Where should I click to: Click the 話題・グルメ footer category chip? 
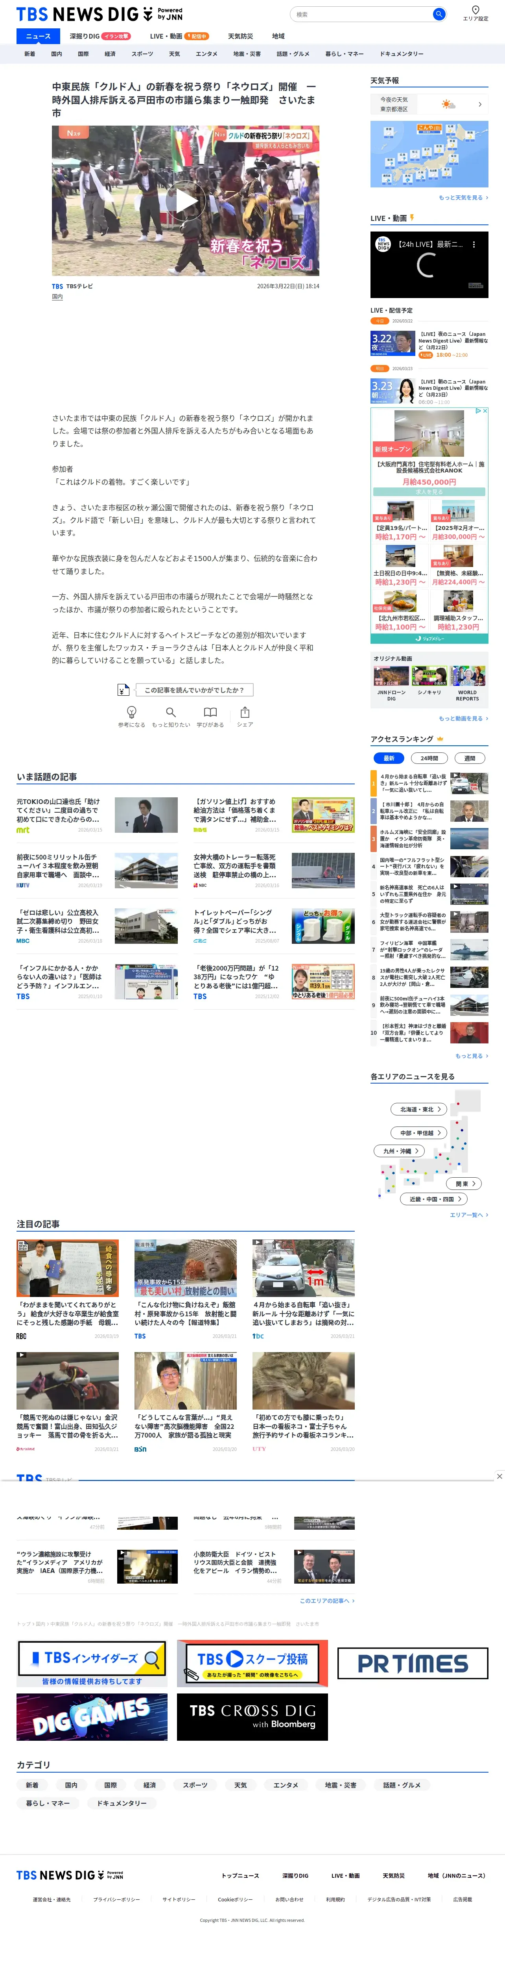pos(402,1785)
